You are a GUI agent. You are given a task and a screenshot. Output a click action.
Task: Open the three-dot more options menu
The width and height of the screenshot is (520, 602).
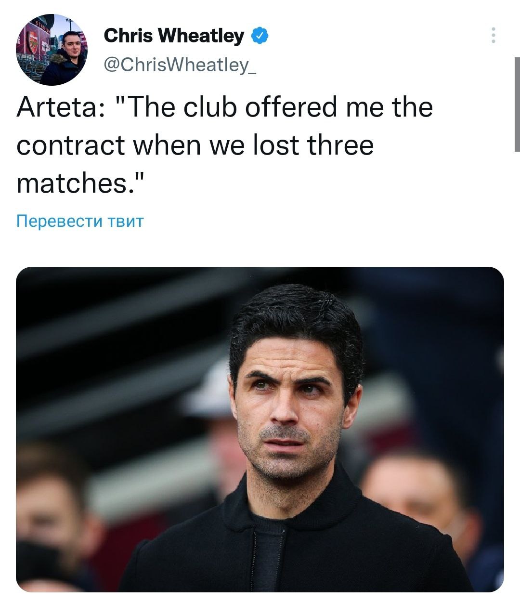[x=493, y=35]
